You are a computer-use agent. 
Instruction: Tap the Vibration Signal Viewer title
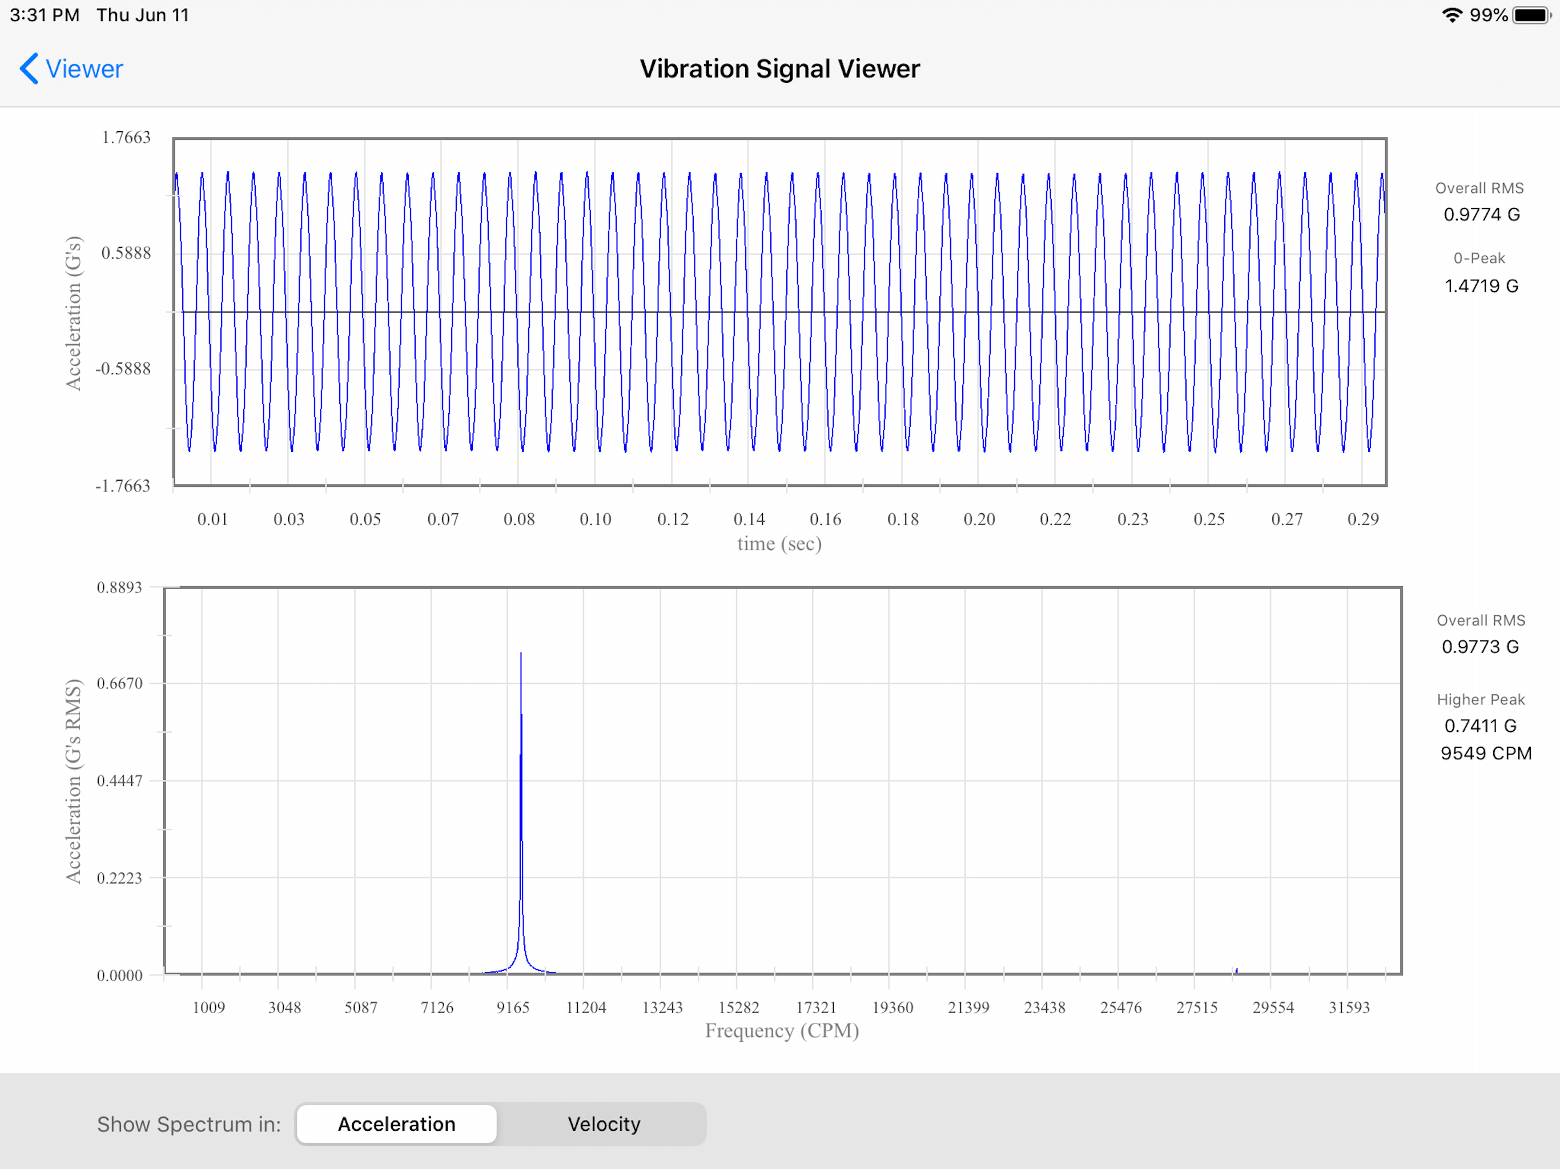779,68
